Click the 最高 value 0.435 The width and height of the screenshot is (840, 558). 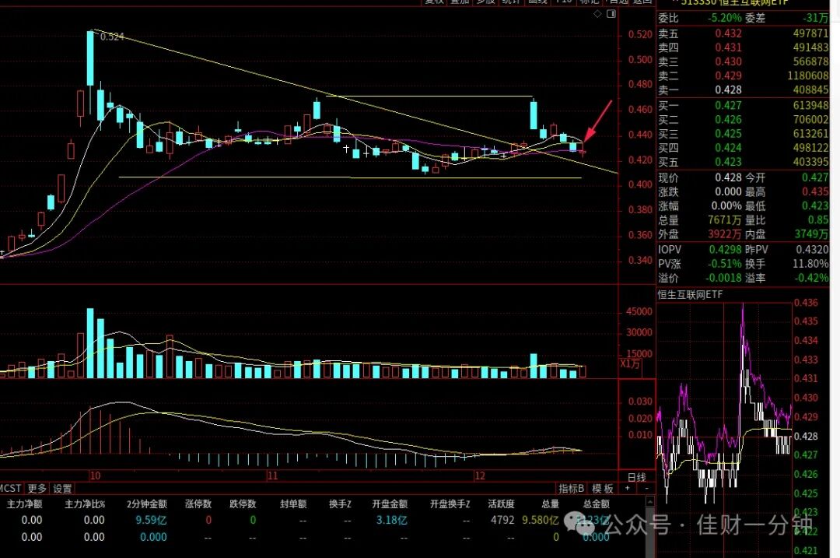[x=815, y=191]
